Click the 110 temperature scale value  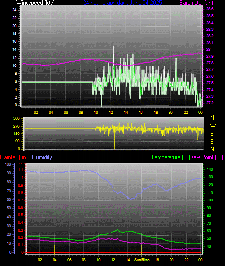tap(210, 193)
